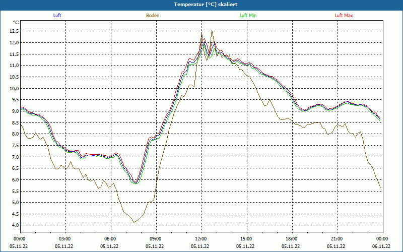This screenshot has height=252, width=403.
Task: Click the 8,0 y-axis value
Action: (x=15, y=134)
